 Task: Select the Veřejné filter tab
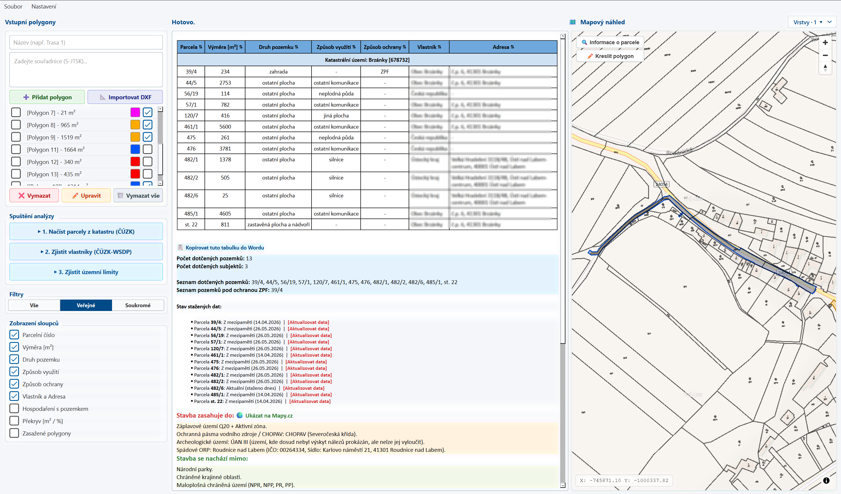86,305
